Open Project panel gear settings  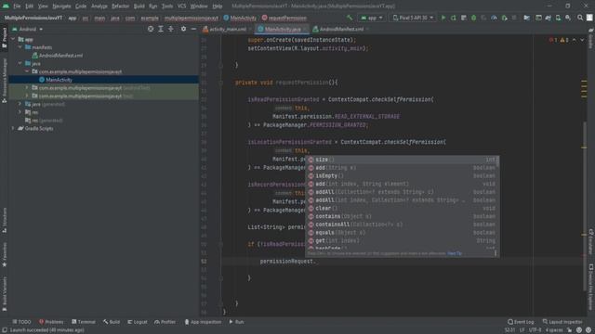pos(184,29)
